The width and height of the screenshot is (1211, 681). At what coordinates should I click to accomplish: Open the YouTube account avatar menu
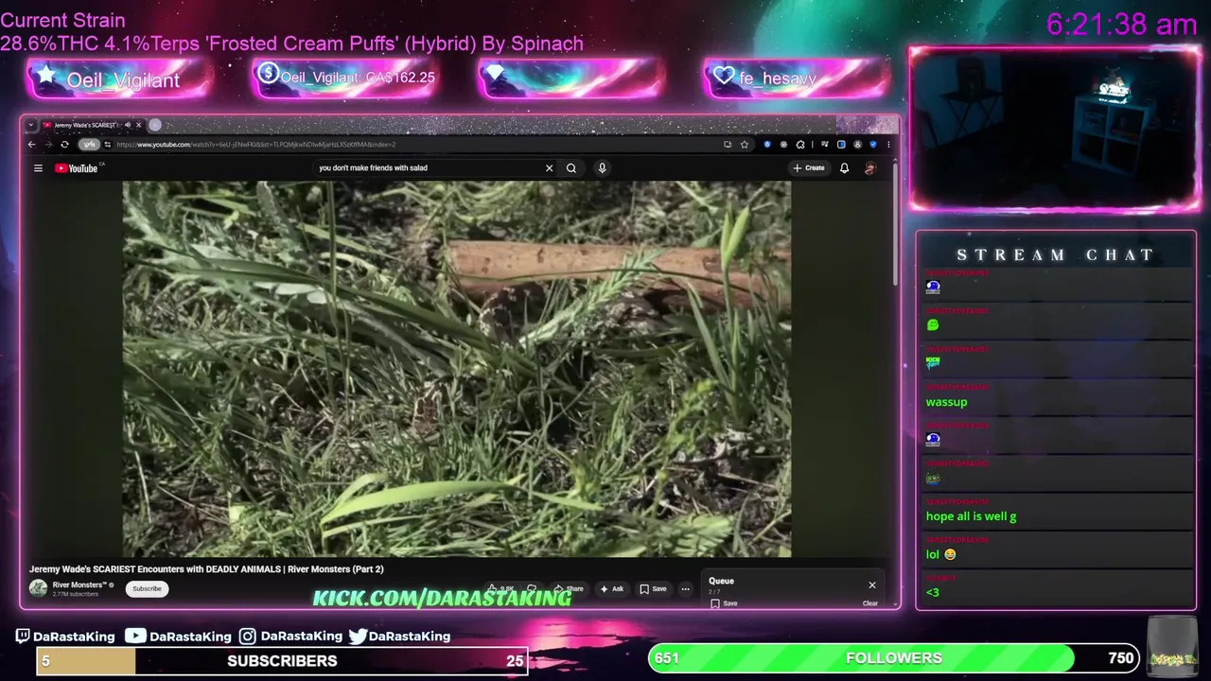point(870,168)
